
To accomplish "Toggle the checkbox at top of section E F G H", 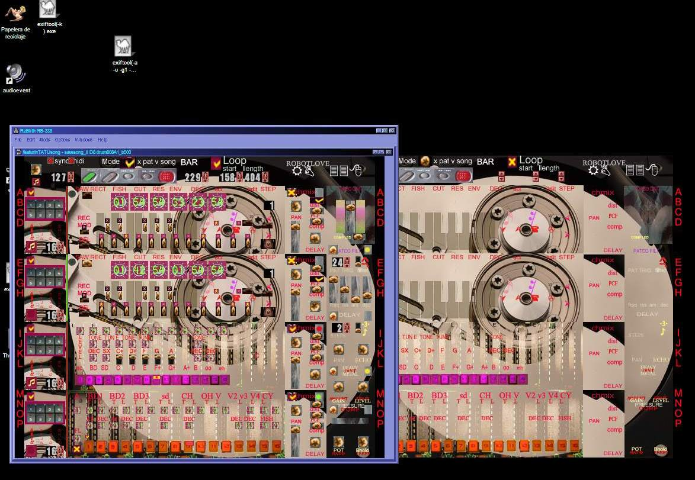I will 31,261.
